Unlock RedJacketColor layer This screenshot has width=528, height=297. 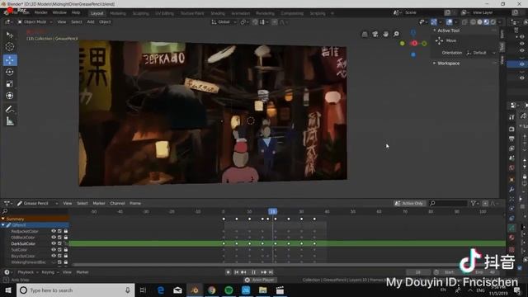pos(66,231)
